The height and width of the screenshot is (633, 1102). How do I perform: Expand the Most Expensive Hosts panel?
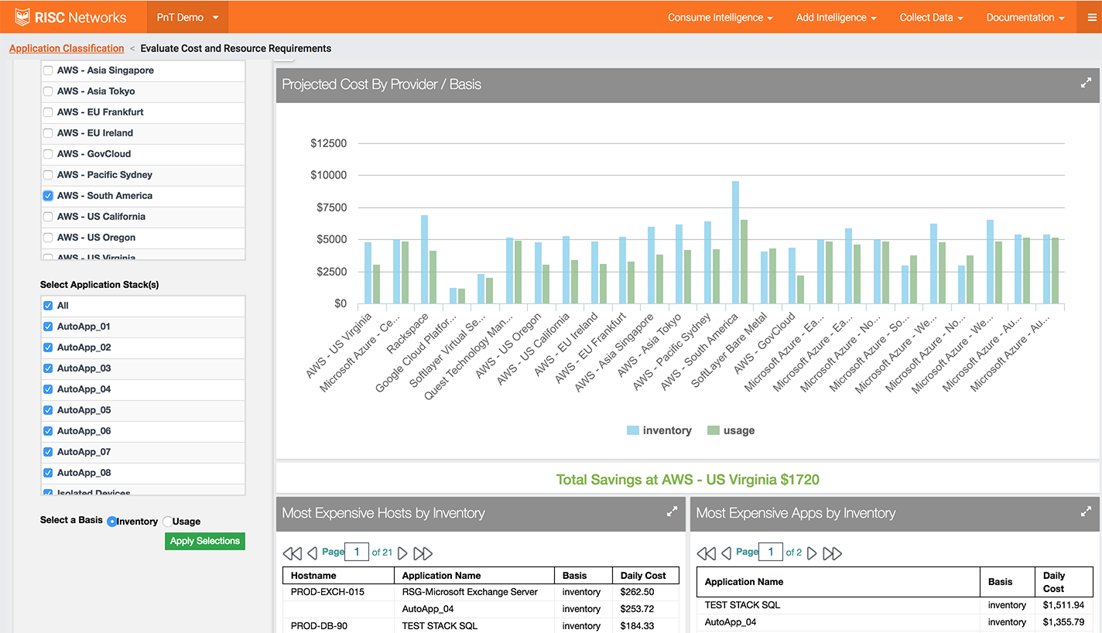click(672, 512)
